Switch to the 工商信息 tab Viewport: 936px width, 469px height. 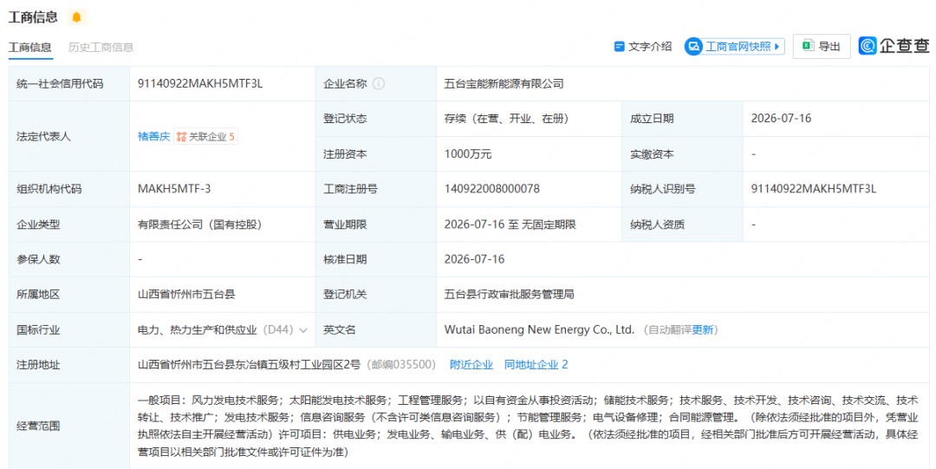point(29,47)
